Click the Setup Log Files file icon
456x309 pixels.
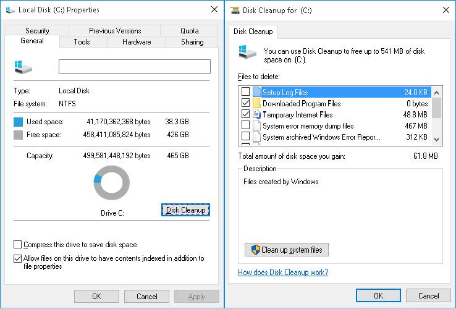pos(256,92)
